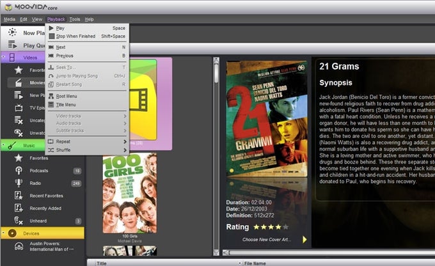The image size is (435, 266).
Task: Click the Next track icon in menu
Action: [x=51, y=47]
